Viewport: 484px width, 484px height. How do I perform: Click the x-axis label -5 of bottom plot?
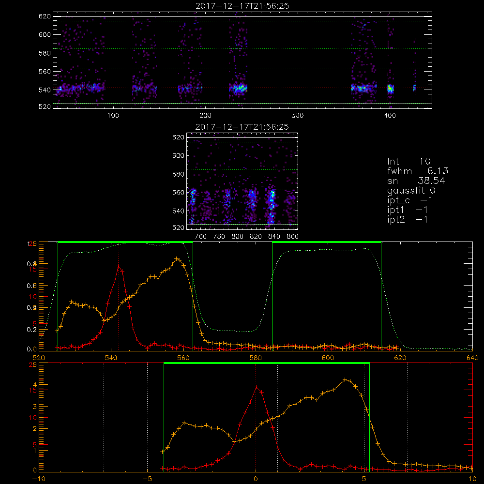147,479
